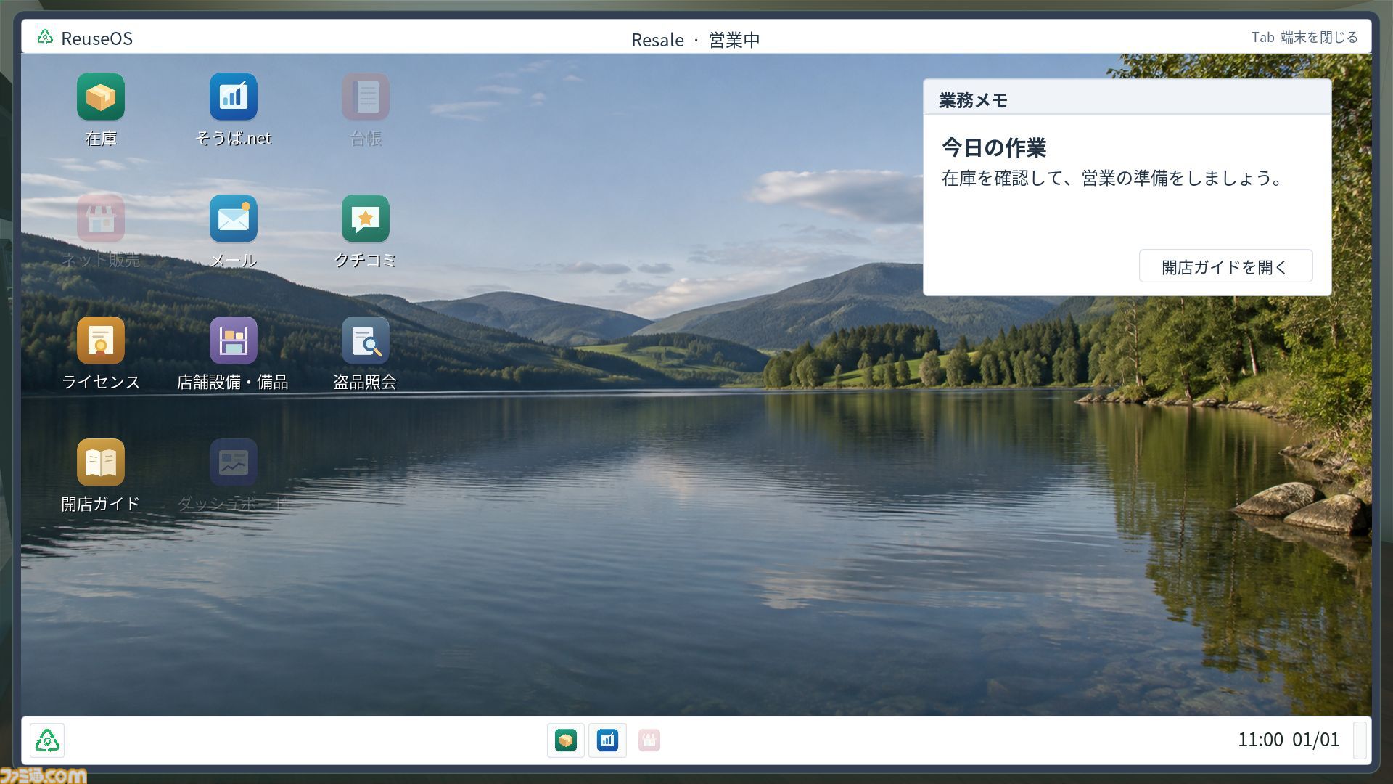Select the taskbar inventory box icon
The image size is (1393, 784).
(x=566, y=740)
